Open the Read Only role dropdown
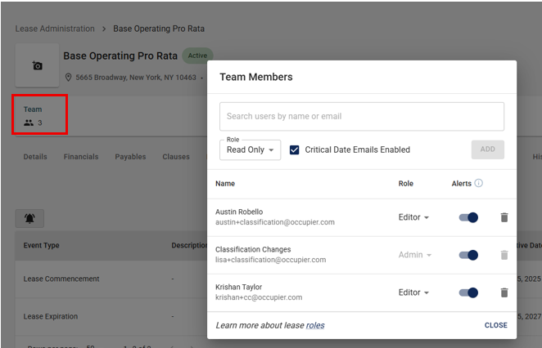The width and height of the screenshot is (542, 348). click(x=250, y=149)
